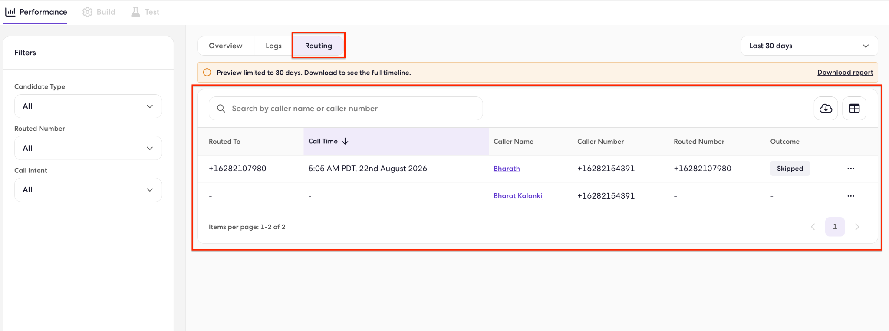Click the search magnifier icon
The width and height of the screenshot is (889, 331).
coord(221,109)
